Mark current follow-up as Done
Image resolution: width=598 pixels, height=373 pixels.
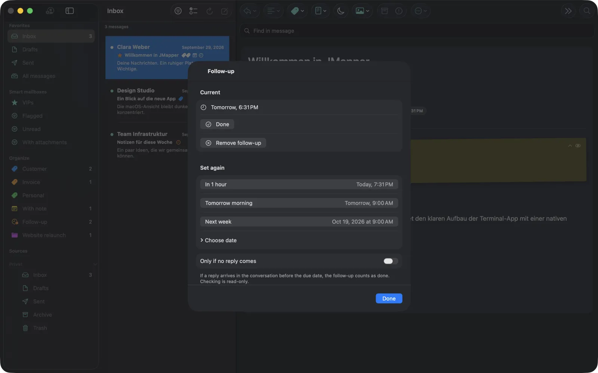coord(217,124)
